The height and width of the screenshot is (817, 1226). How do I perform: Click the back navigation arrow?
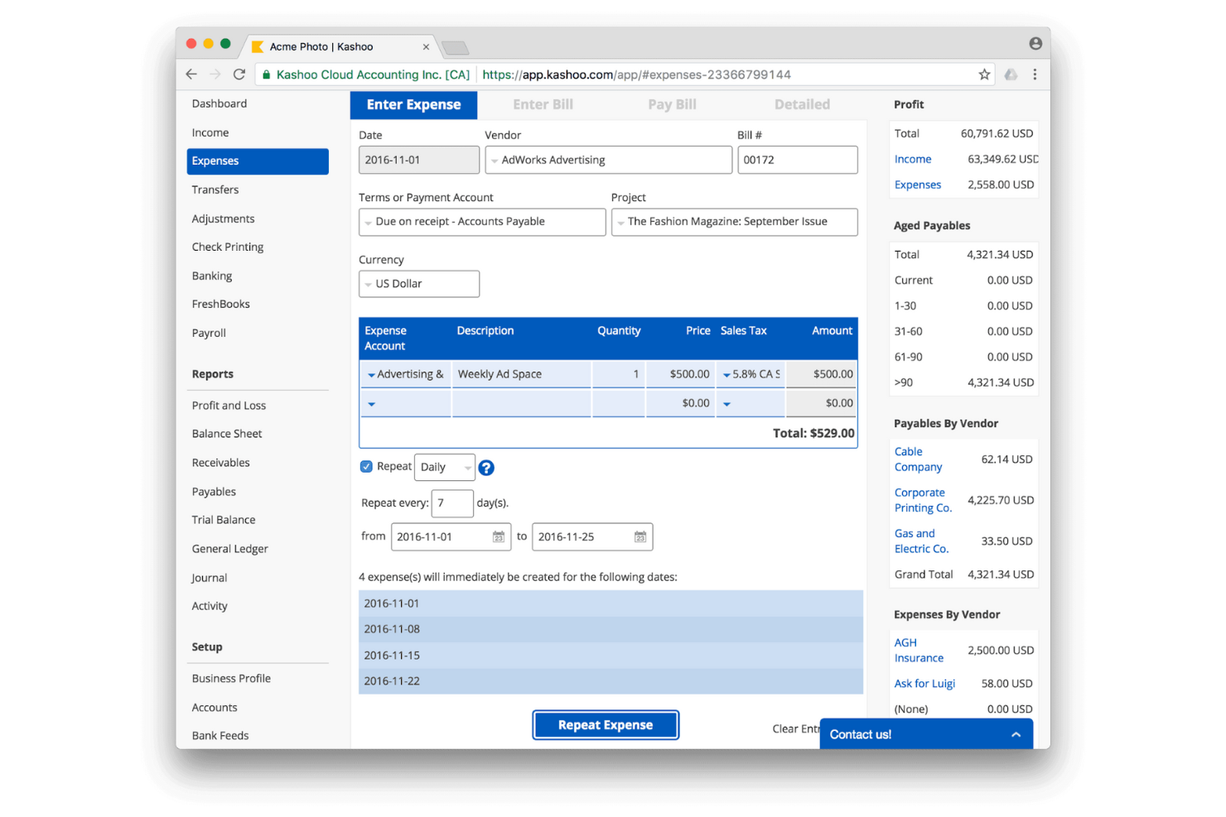191,74
